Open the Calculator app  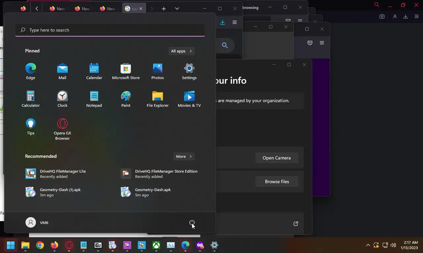31,99
